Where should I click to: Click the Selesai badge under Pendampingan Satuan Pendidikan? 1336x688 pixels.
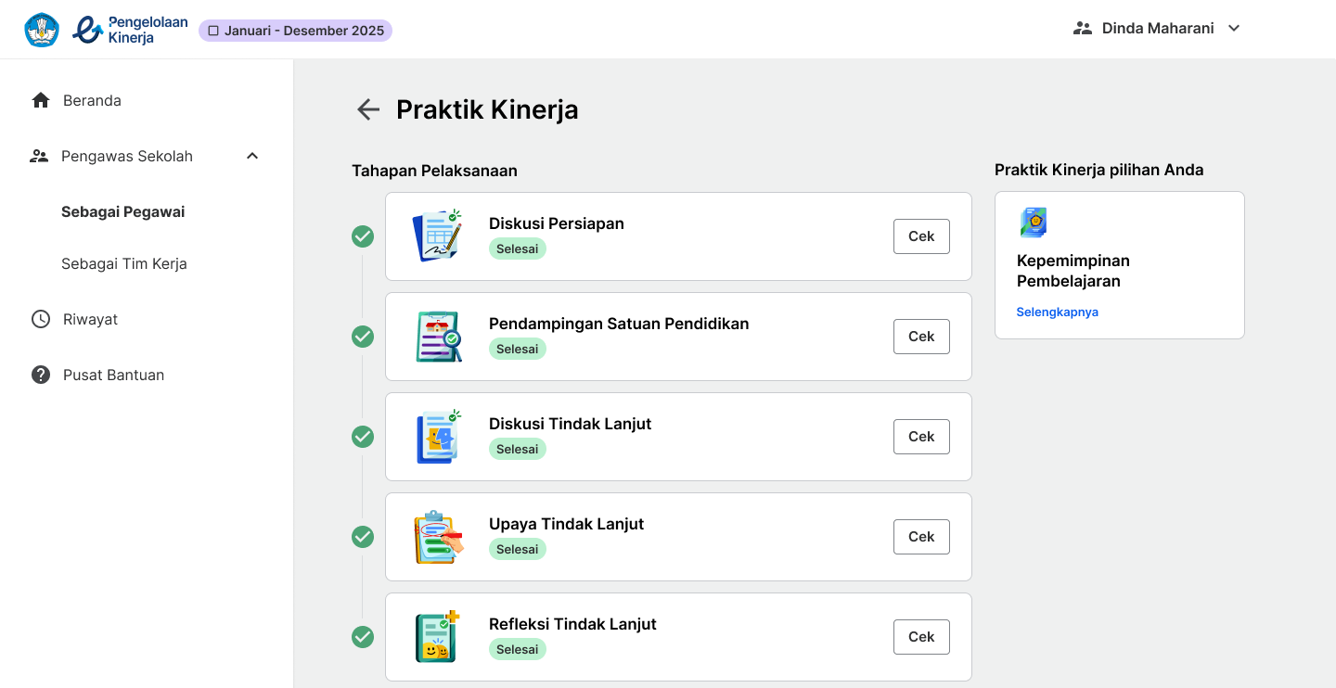click(x=518, y=349)
